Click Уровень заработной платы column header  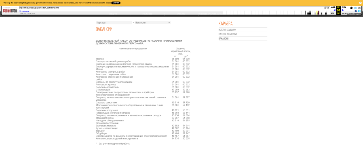[181, 51]
